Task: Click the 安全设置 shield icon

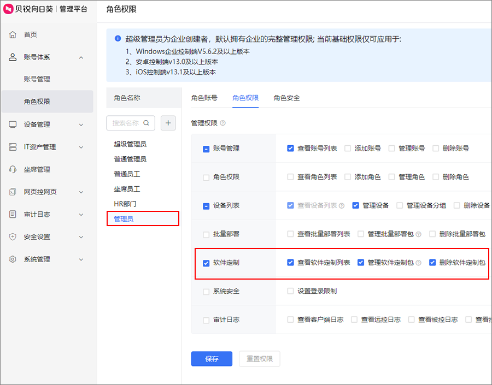Action: coord(13,236)
